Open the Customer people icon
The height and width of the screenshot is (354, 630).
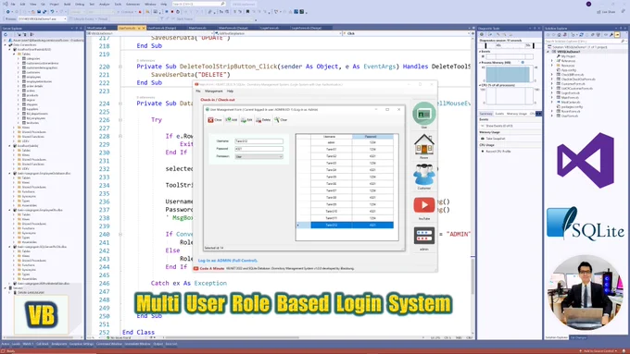pos(424,175)
